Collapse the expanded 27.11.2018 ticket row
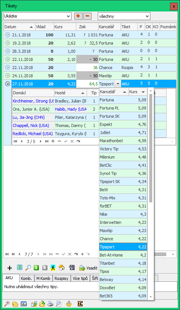This screenshot has height=310, width=180. click(7, 84)
